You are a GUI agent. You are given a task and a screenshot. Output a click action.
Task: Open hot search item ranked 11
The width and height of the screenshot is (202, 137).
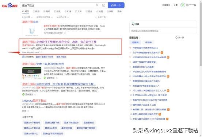tap(150, 100)
